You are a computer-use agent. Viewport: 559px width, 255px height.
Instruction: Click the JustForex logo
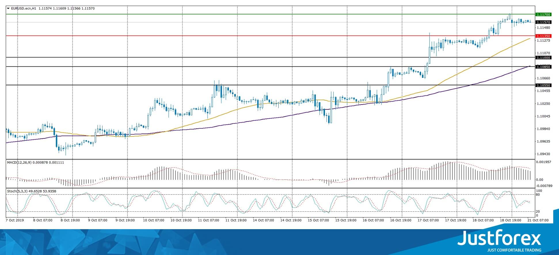pos(499,238)
